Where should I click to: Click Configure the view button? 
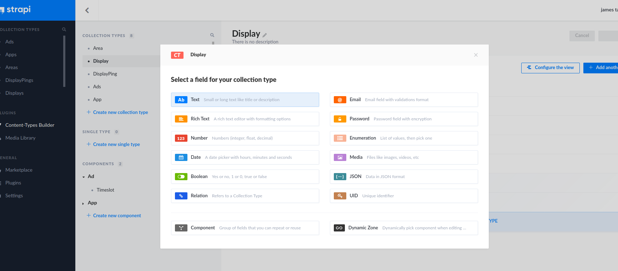click(550, 68)
